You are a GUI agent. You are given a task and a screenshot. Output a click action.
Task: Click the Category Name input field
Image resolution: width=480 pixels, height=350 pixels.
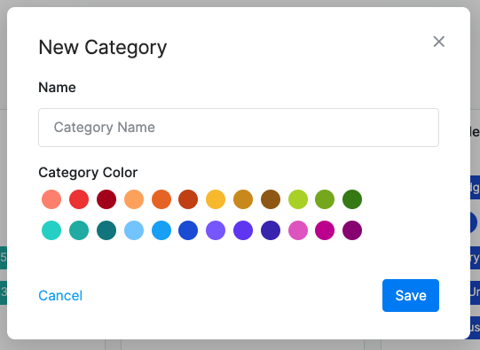tap(239, 128)
